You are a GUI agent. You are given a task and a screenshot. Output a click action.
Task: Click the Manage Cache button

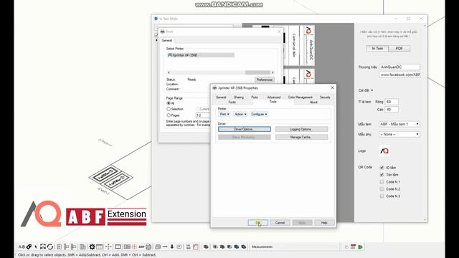pos(301,137)
